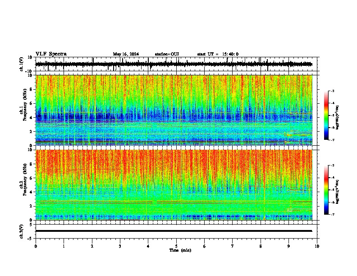Click the time axis tick label "7"

coord(233,246)
